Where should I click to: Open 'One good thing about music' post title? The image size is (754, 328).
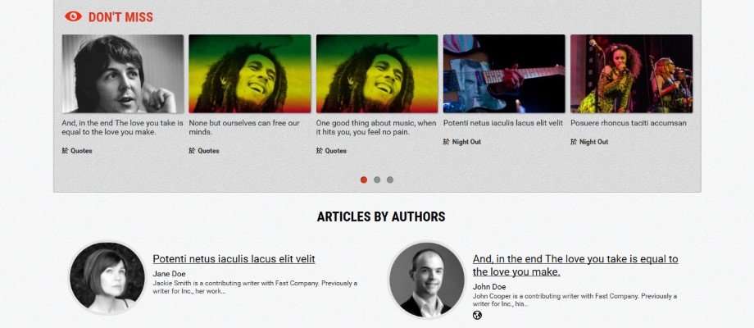point(376,127)
